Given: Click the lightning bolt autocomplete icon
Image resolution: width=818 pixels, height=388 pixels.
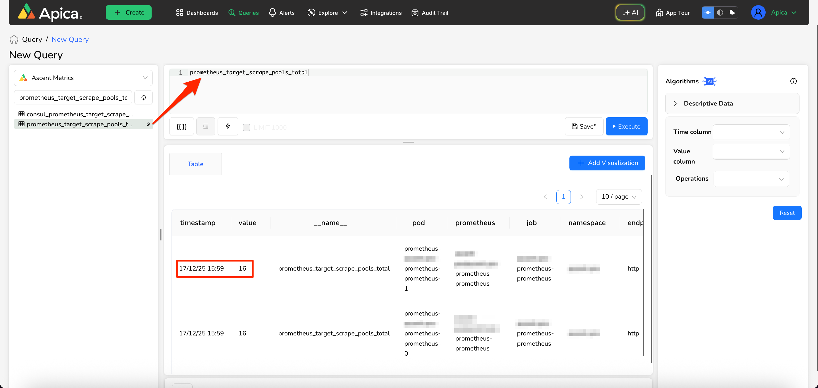Looking at the screenshot, I should click(x=228, y=127).
